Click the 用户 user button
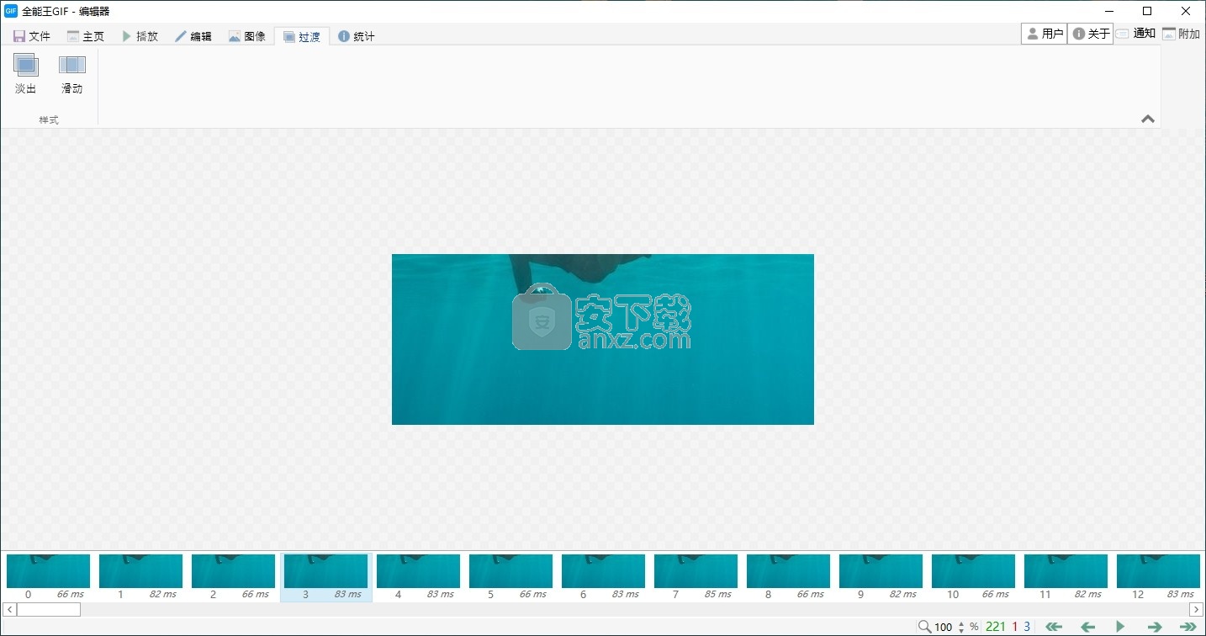 [x=1045, y=34]
